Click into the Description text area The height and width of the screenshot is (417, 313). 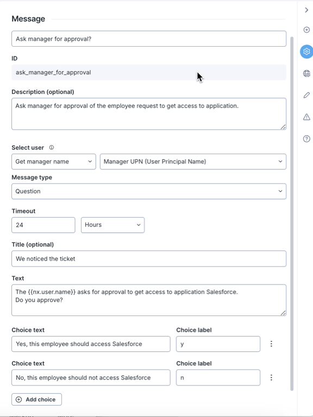click(x=149, y=114)
